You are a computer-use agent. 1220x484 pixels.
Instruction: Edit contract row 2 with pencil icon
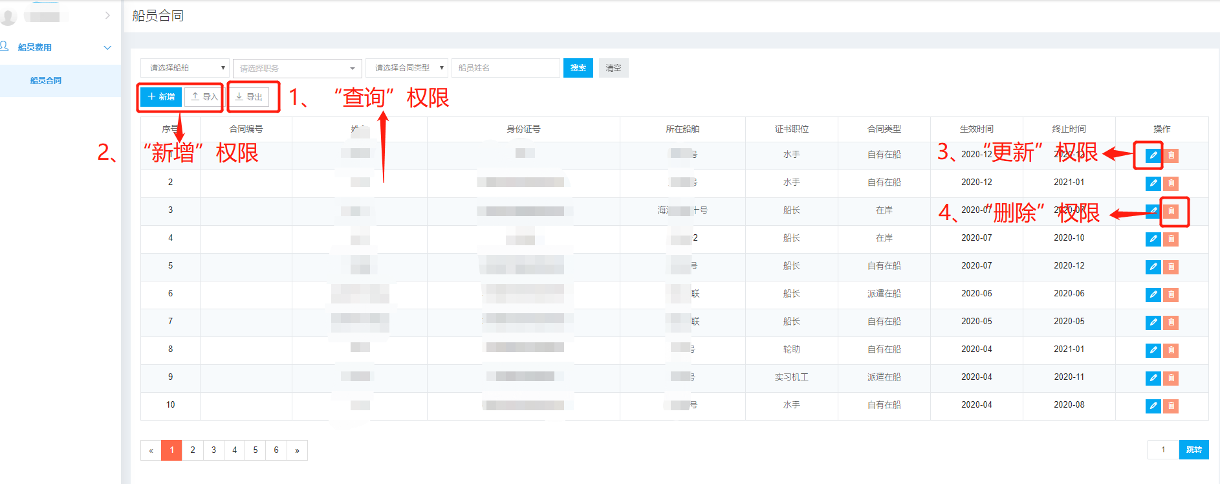tap(1153, 183)
